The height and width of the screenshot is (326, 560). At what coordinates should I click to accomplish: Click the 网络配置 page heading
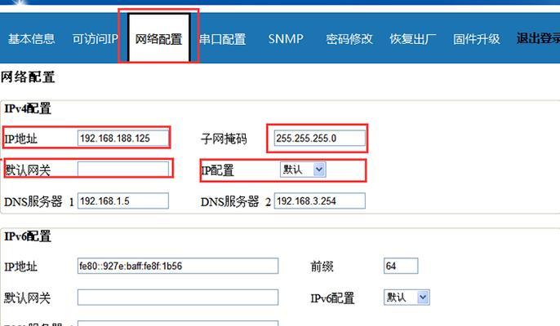[x=28, y=77]
